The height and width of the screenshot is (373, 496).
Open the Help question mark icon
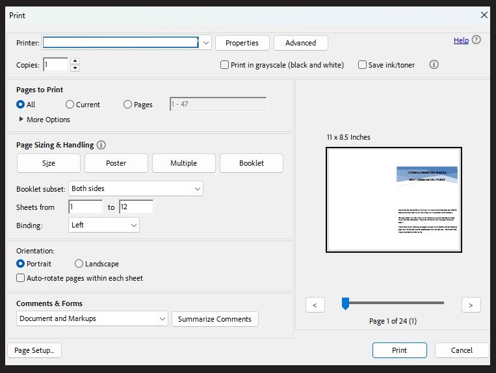coord(476,40)
